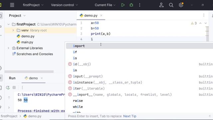
Task: Choose is from completion list
Action: [x=139, y=58]
